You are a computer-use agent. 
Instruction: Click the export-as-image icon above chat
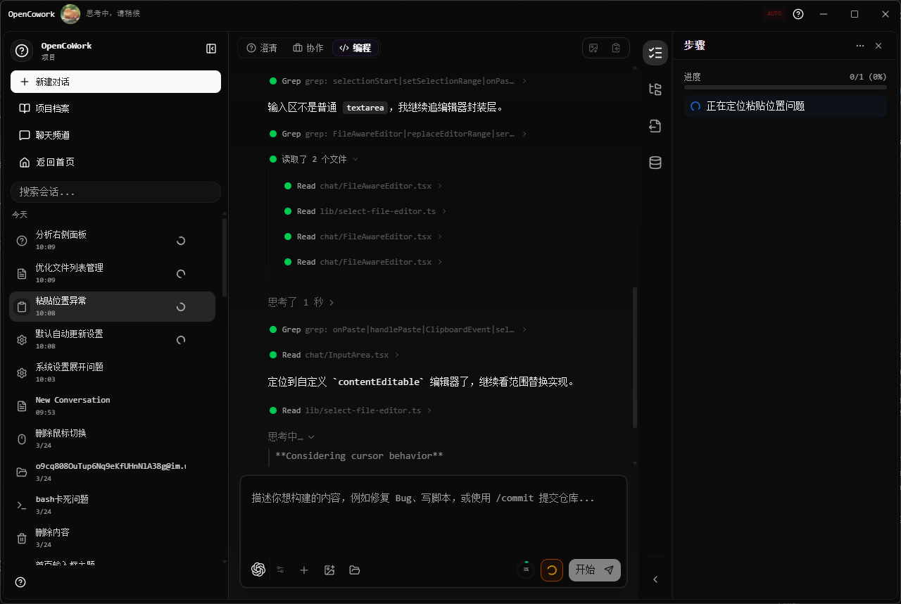pyautogui.click(x=593, y=47)
